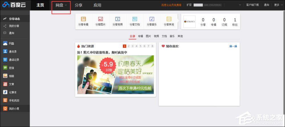
Task: Open the 分享图片 share picture icon
Action: pos(101,19)
